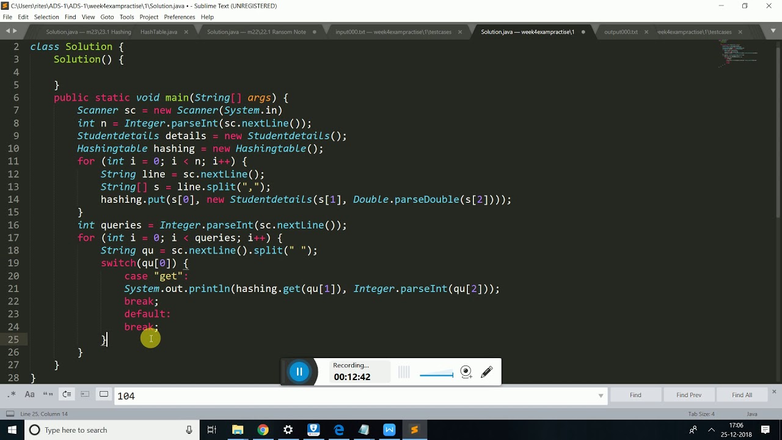Open the shield security app on taskbar
The width and height of the screenshot is (782, 440).
(x=313, y=430)
